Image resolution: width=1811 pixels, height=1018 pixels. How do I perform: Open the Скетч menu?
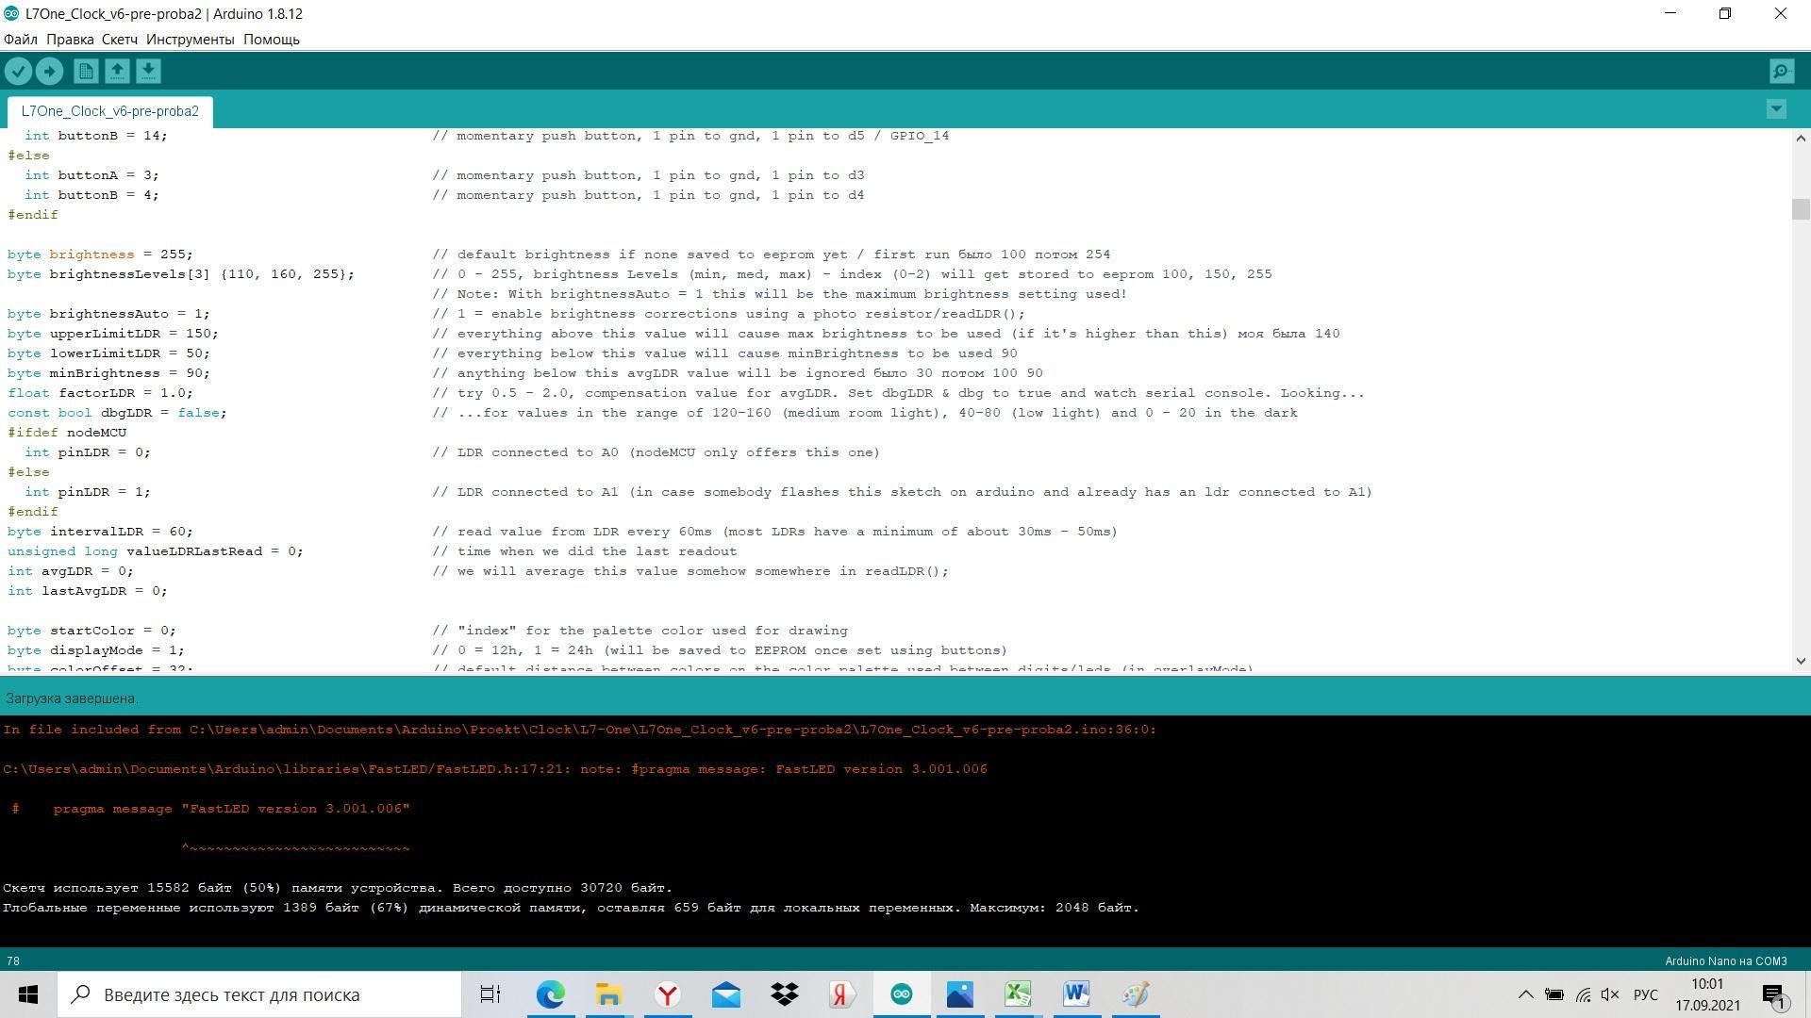(120, 40)
